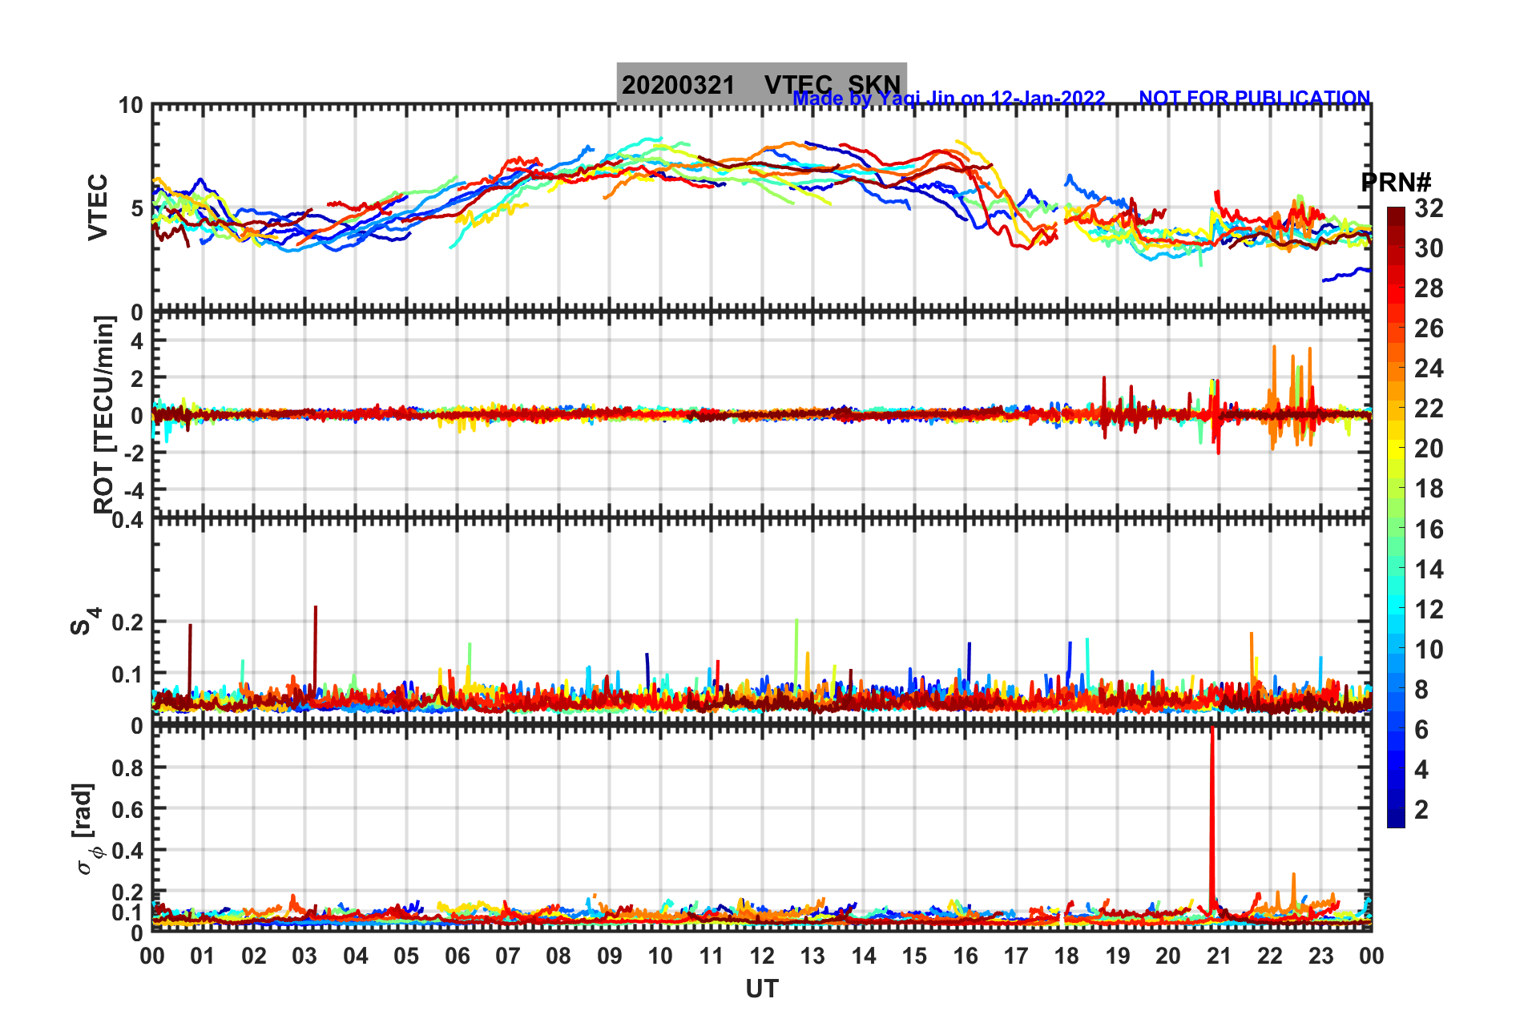Click the "Made by Yaqi Jin on 12-Jan-2022" annotation
Viewport: 1524px width, 1035px height.
pyautogui.click(x=949, y=99)
